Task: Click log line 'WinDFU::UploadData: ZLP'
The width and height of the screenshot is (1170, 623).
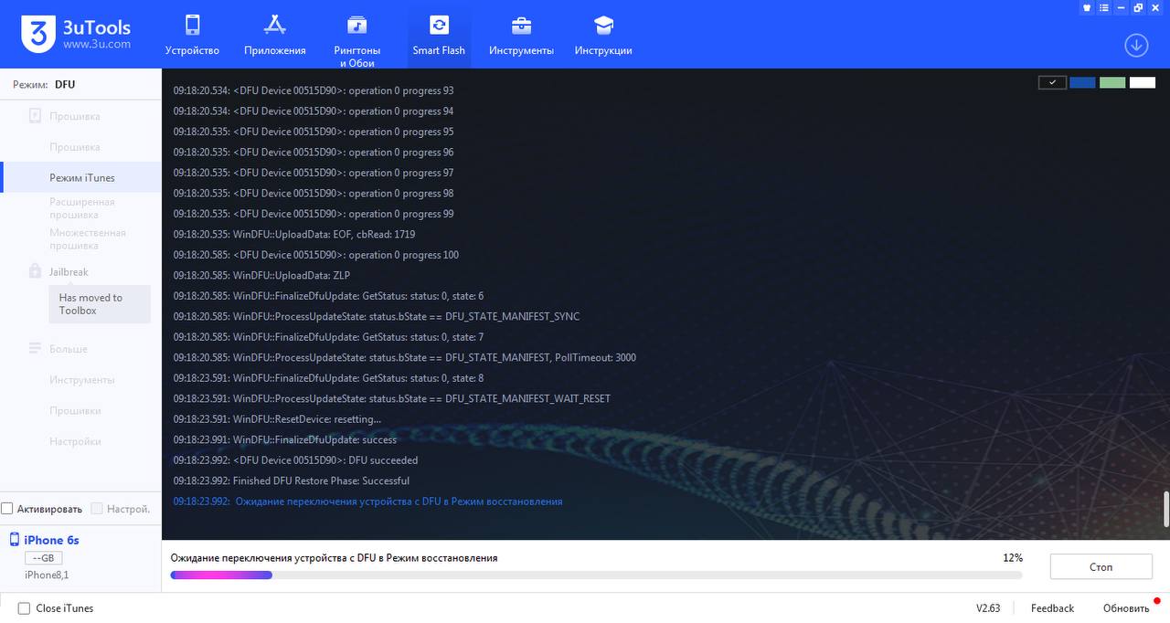Action: coord(261,275)
